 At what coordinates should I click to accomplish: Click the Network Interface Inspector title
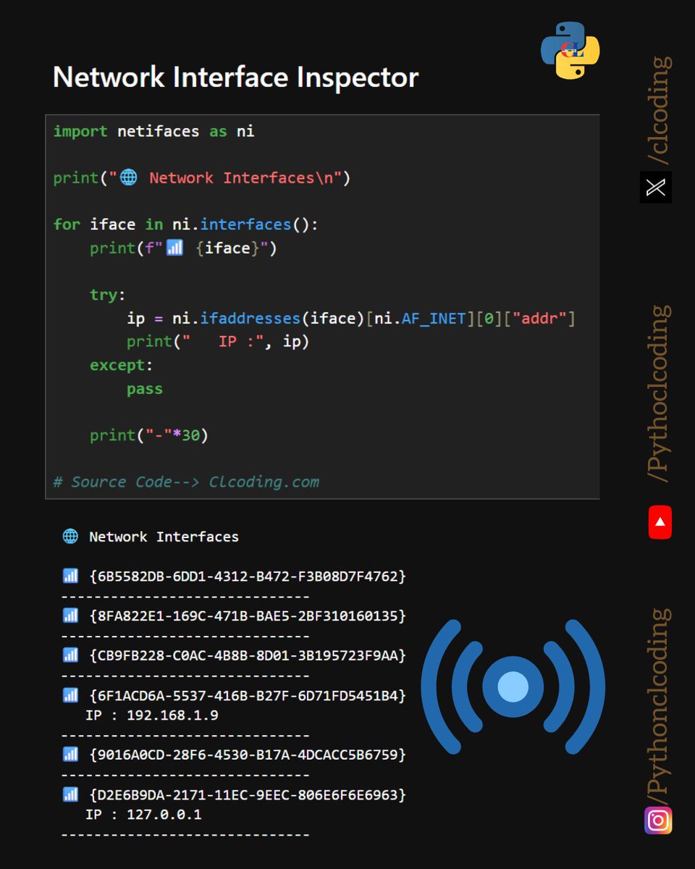(236, 77)
